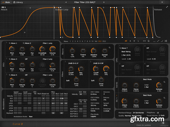Image resolution: width=170 pixels, height=127 pixels.
Task: Click the LFO 2 'Off' waveform selector
Action: 148,48
